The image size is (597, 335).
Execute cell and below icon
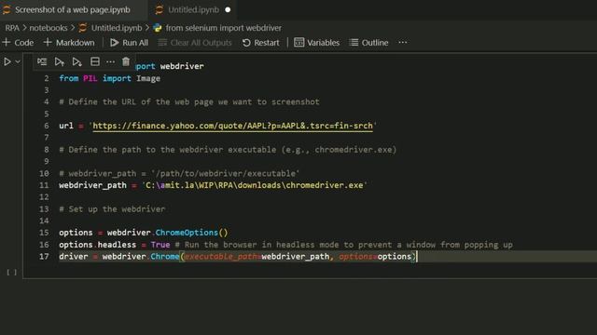(76, 61)
